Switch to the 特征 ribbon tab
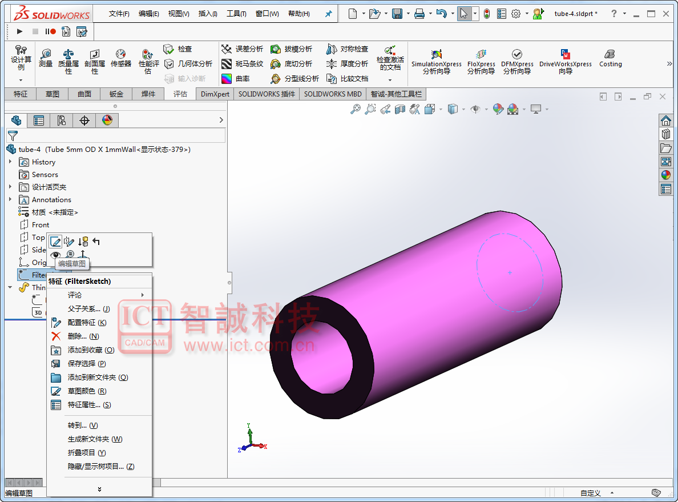The height and width of the screenshot is (502, 678). click(x=21, y=94)
